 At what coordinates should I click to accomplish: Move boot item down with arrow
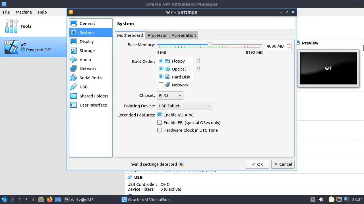pyautogui.click(x=198, y=68)
